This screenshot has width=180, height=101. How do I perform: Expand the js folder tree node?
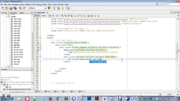tap(7, 66)
